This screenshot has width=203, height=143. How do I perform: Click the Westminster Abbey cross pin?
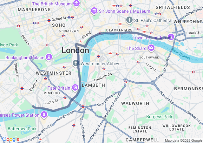pyautogui.click(x=76, y=64)
